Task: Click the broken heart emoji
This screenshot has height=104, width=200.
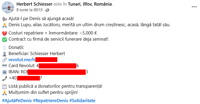Action: pos(5,33)
